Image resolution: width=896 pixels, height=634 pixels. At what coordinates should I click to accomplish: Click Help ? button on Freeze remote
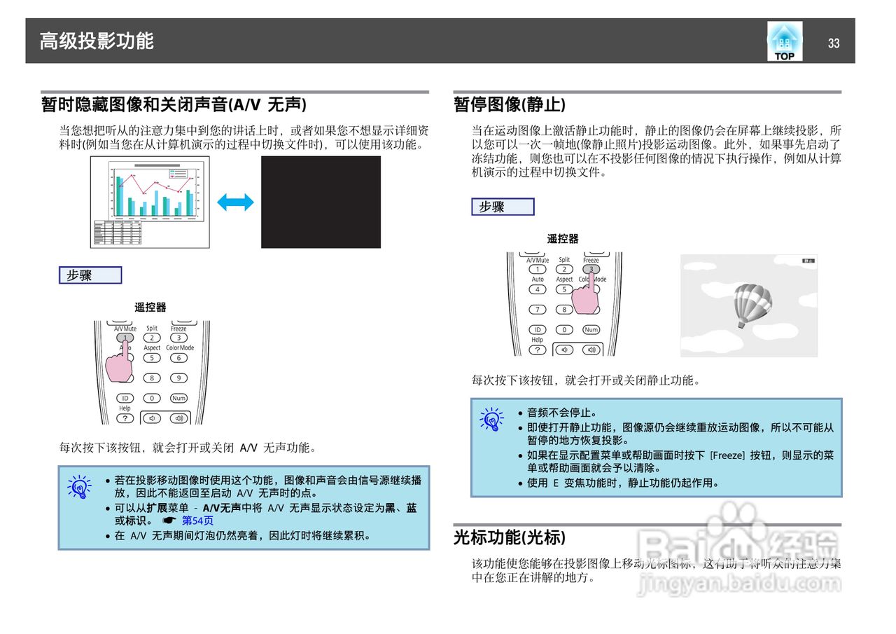[537, 350]
